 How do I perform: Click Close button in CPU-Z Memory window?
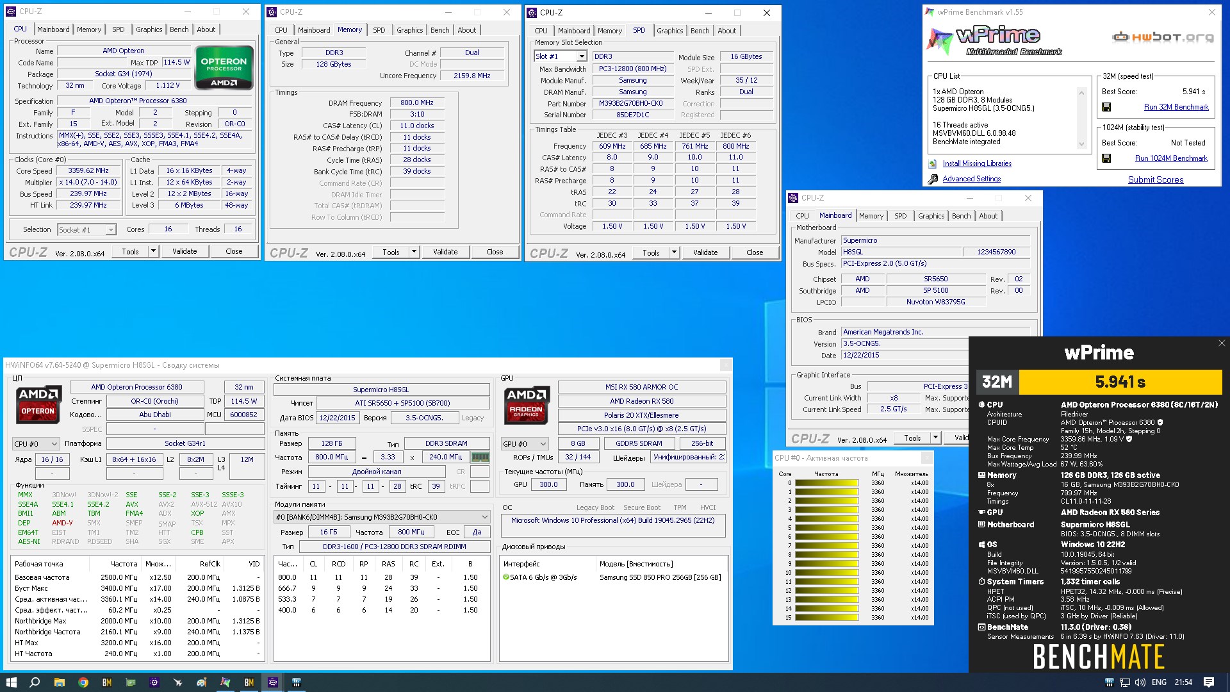(x=495, y=252)
